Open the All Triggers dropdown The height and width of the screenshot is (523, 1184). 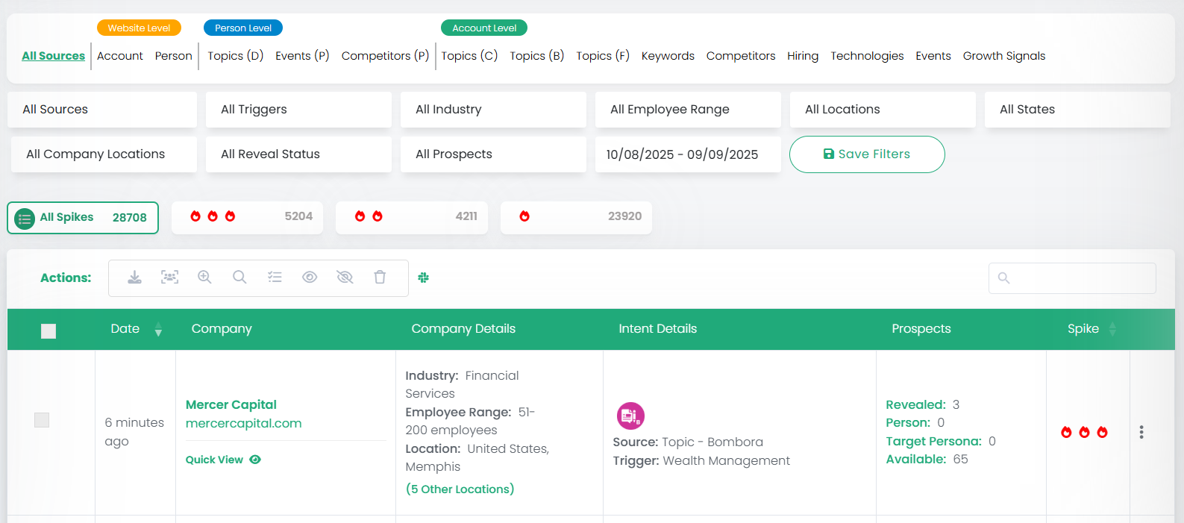point(298,110)
